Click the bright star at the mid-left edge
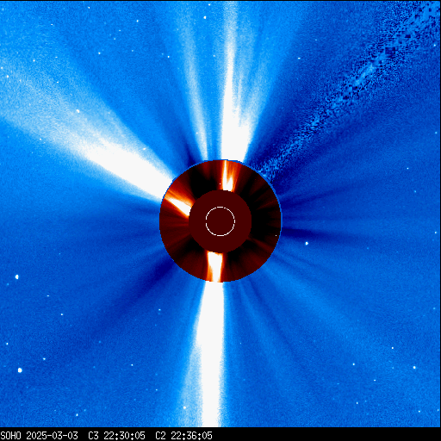 (x=16, y=276)
